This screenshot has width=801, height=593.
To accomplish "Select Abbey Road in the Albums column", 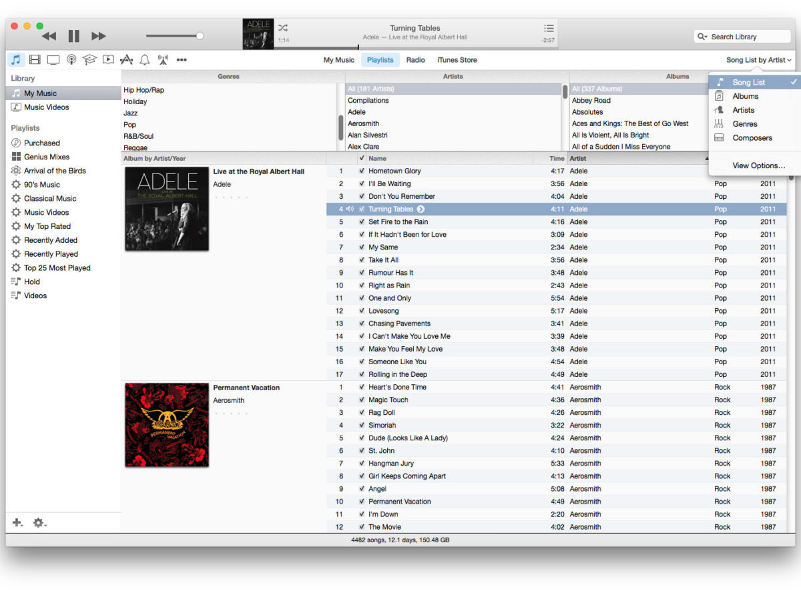I will (x=639, y=101).
